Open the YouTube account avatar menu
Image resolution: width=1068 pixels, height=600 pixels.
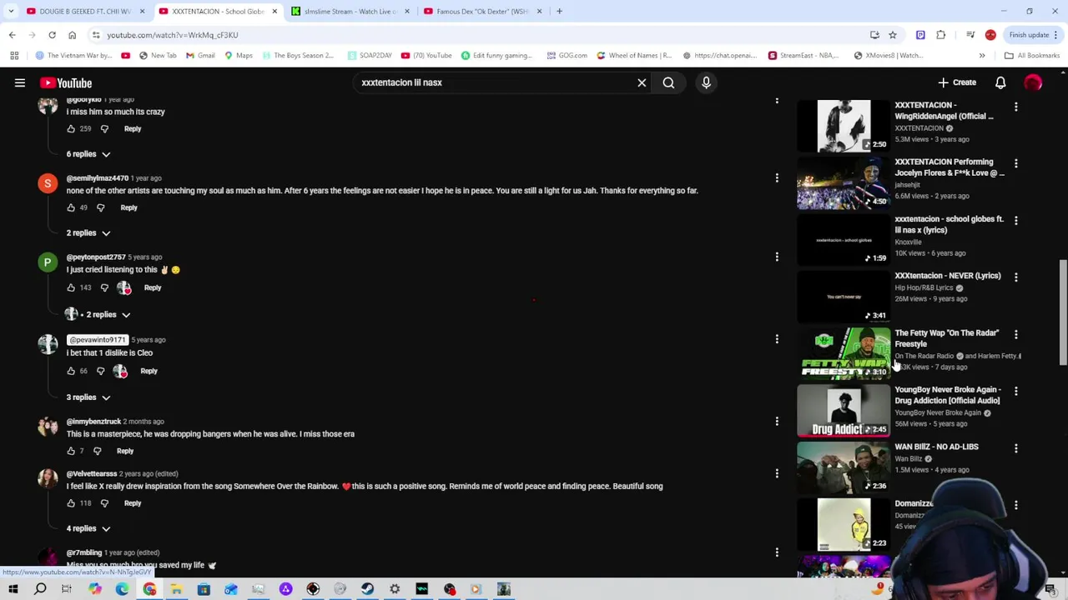point(1033,82)
